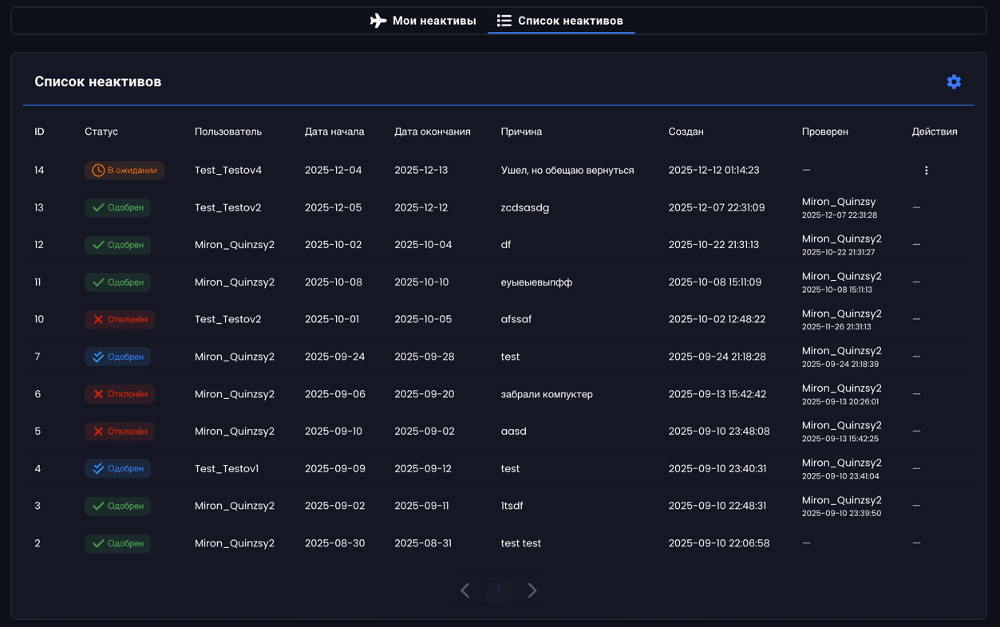The height and width of the screenshot is (627, 1000).
Task: Click Одобрен badge in row 13
Action: point(118,207)
